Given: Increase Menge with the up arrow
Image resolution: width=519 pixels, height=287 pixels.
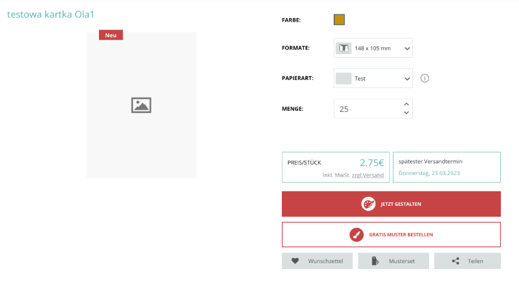Looking at the screenshot, I should 407,104.
